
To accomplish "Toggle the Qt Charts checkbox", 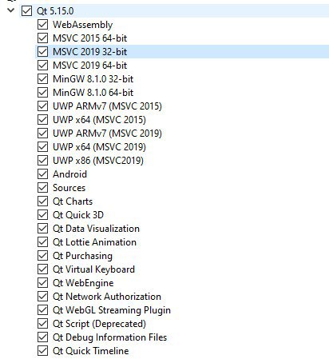I will [42, 201].
